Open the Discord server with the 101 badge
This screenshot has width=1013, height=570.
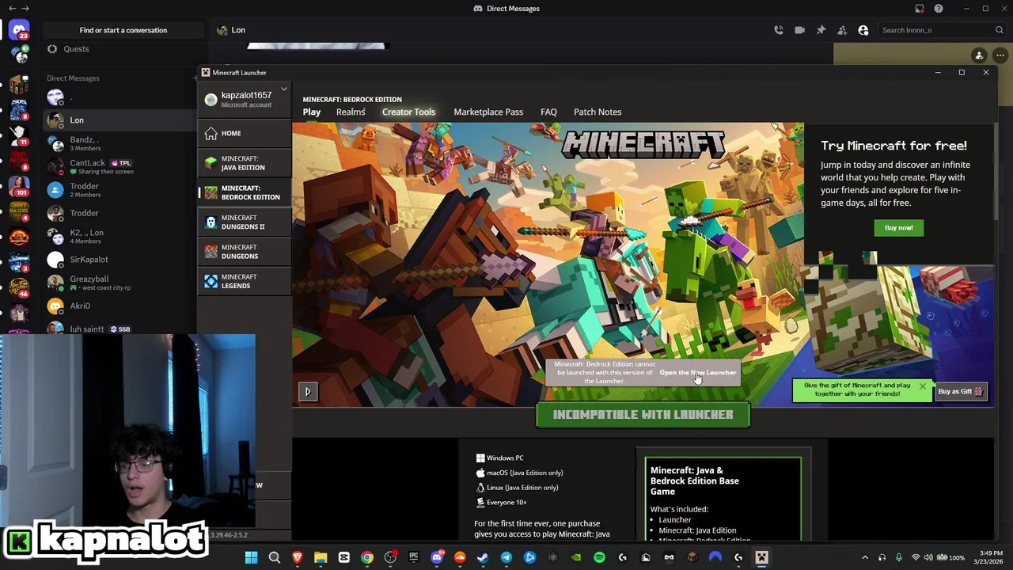(x=19, y=186)
